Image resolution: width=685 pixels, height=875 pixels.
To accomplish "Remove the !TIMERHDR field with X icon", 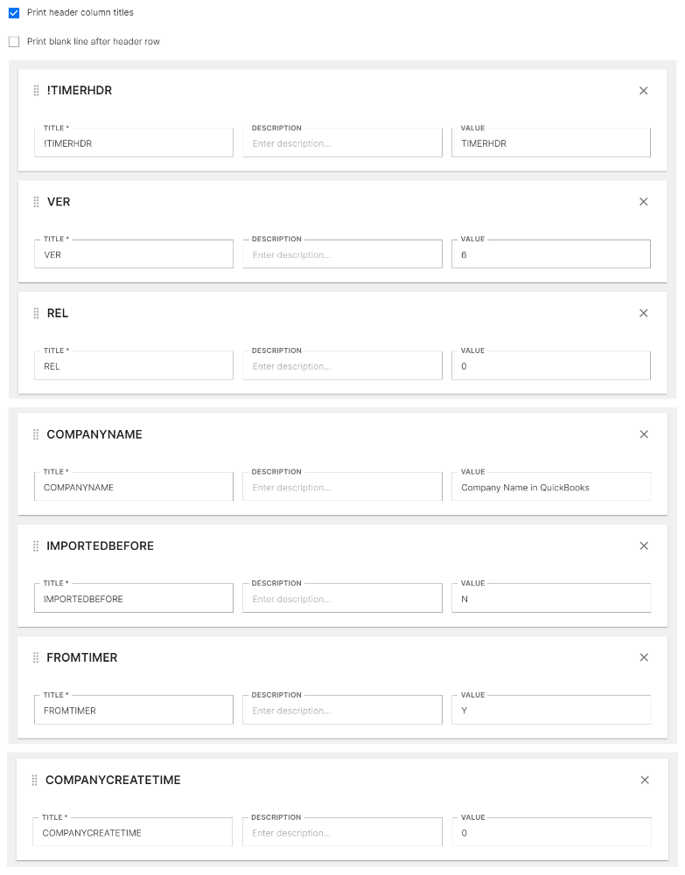I will tap(644, 91).
